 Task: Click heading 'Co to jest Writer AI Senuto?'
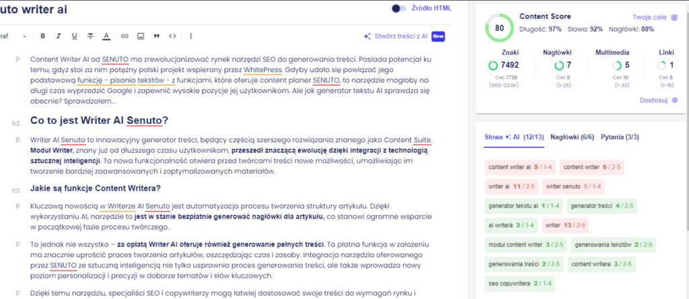pos(99,120)
